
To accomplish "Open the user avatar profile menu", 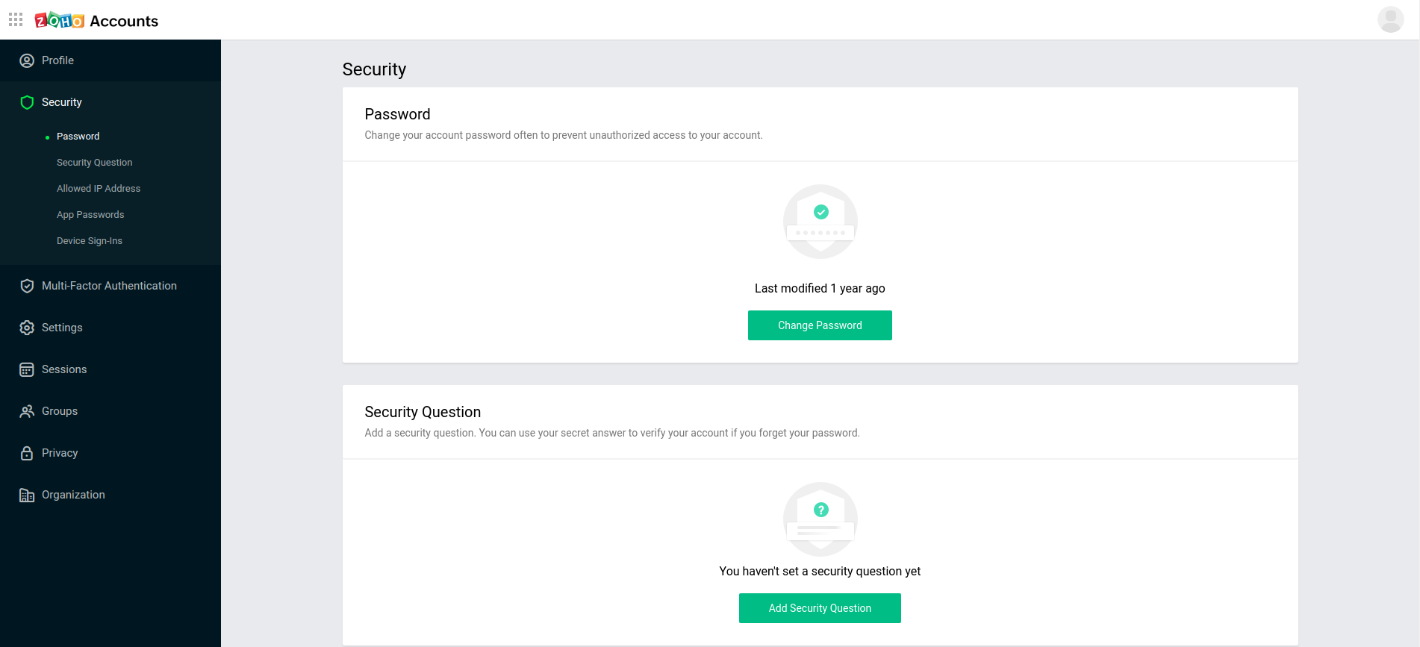I will pyautogui.click(x=1390, y=19).
